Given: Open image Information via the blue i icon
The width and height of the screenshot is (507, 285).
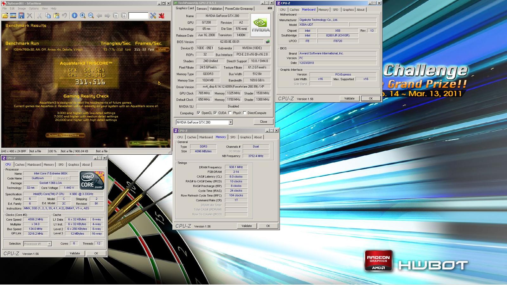Looking at the screenshot, I should coord(74,16).
